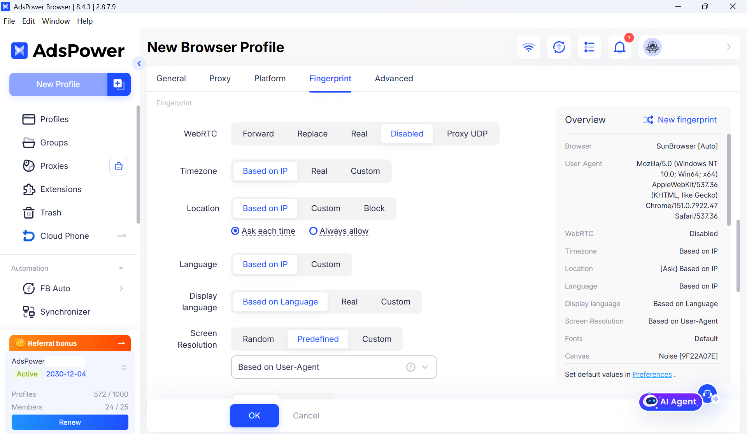Image resolution: width=747 pixels, height=434 pixels.
Task: Click the Renew button
Action: tap(70, 422)
